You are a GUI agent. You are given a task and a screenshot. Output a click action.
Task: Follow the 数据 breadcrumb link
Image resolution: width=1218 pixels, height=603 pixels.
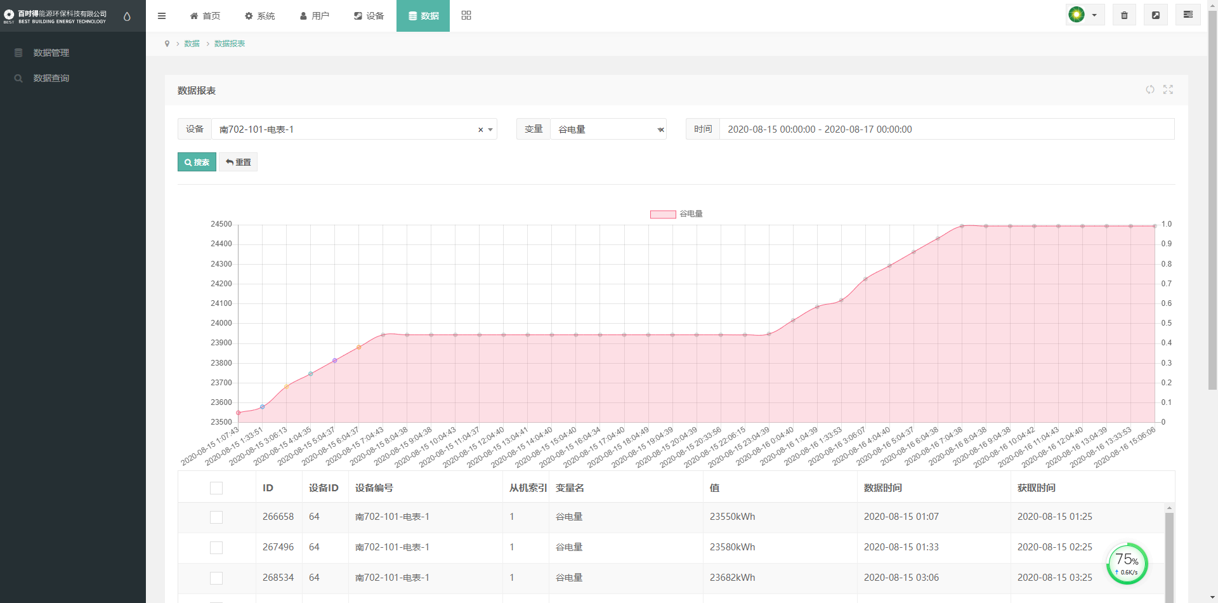point(192,44)
